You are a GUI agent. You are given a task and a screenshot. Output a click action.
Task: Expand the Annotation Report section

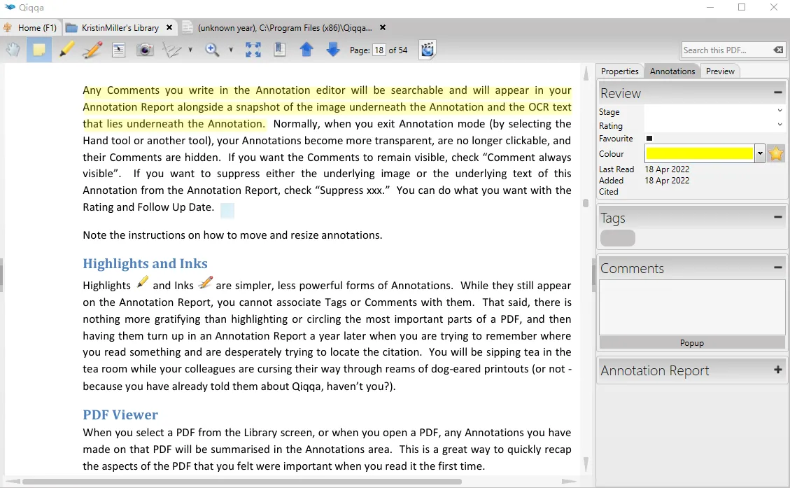click(777, 370)
